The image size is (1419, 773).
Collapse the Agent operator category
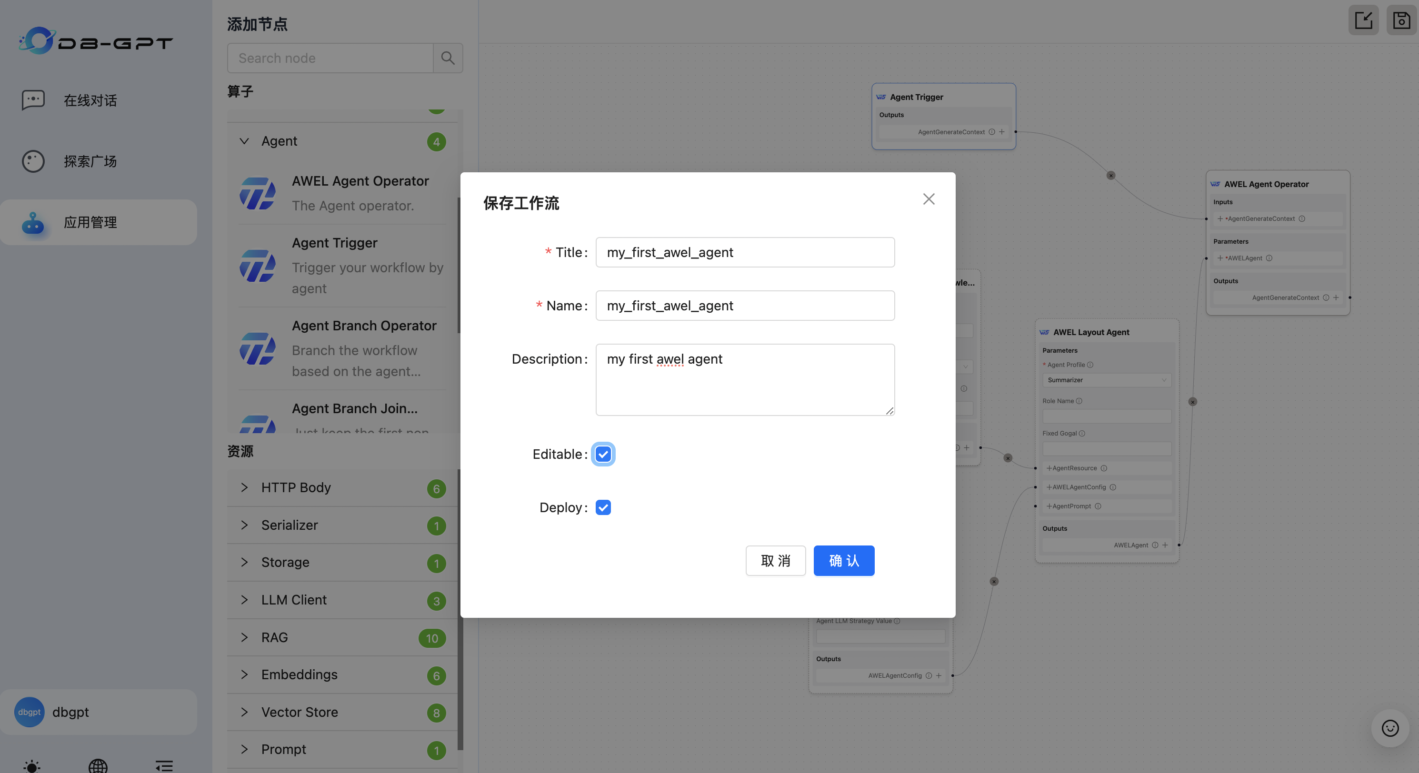(x=245, y=141)
